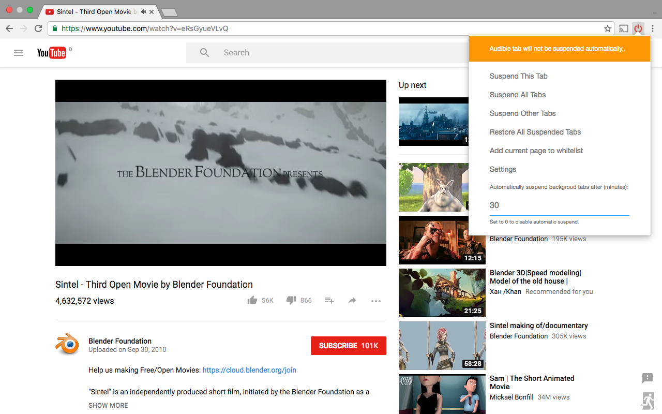Choose Add current page to whitelist
Screen dimensions: 662x414
[536, 151]
